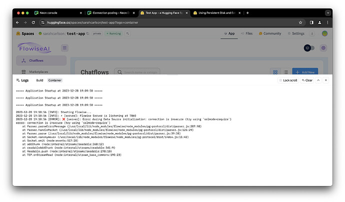Expand the tab search dropdown
Image resolution: width=345 pixels, height=202 pixels.
(328, 13)
